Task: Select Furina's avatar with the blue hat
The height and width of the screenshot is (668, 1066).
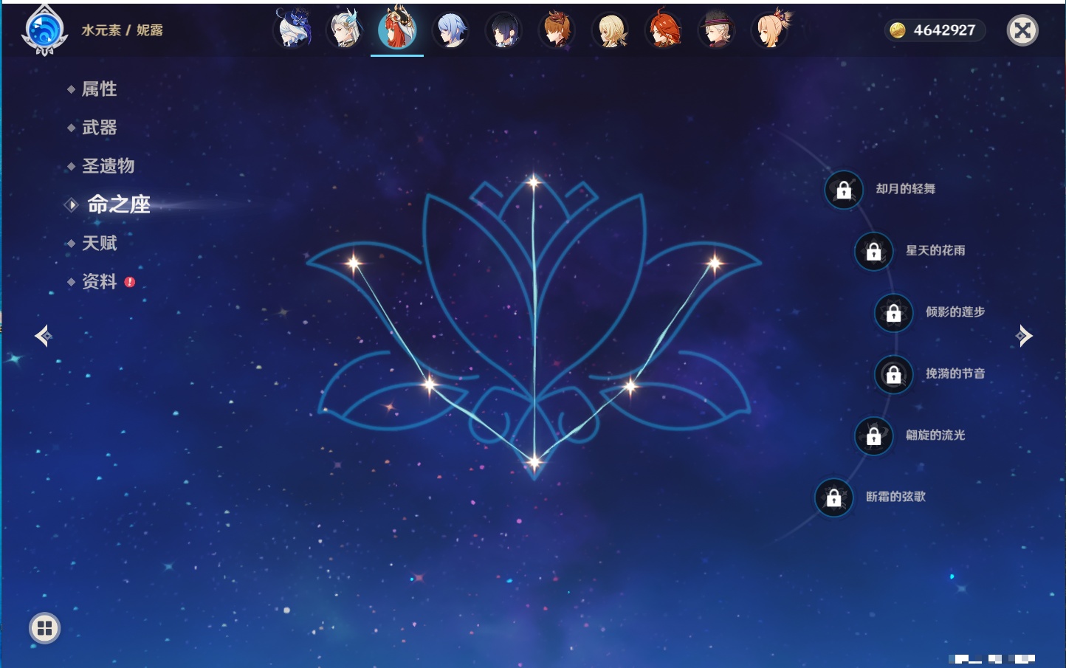Action: [x=293, y=30]
